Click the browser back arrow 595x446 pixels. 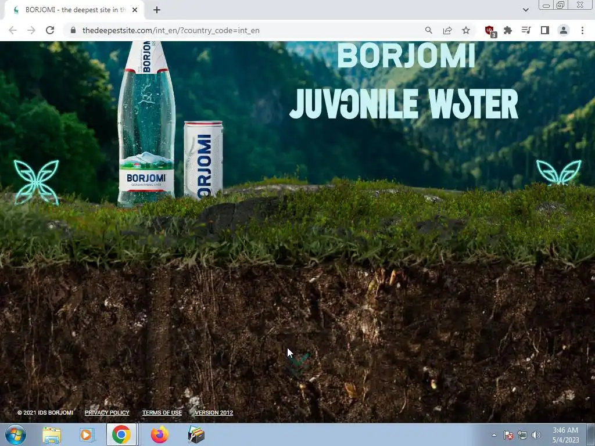tap(13, 30)
